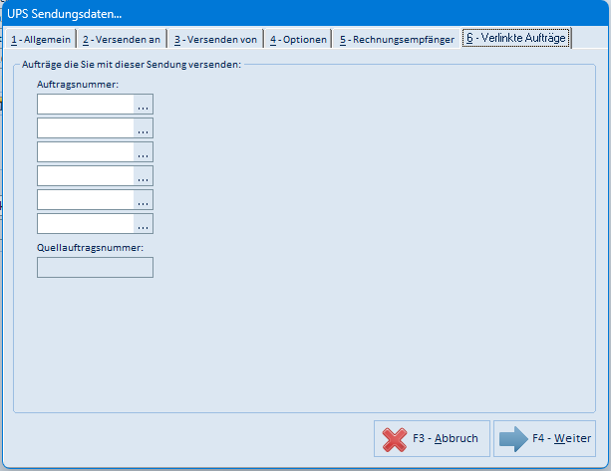Image resolution: width=611 pixels, height=471 pixels.
Task: Open lookup button of third Auftragsnummer field
Action: 143,151
